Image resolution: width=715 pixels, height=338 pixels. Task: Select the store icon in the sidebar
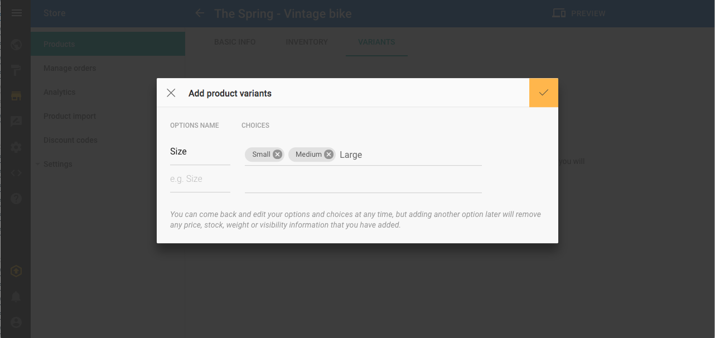point(16,96)
